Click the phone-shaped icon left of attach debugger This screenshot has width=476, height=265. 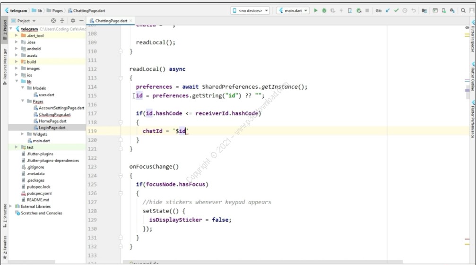(x=350, y=10)
